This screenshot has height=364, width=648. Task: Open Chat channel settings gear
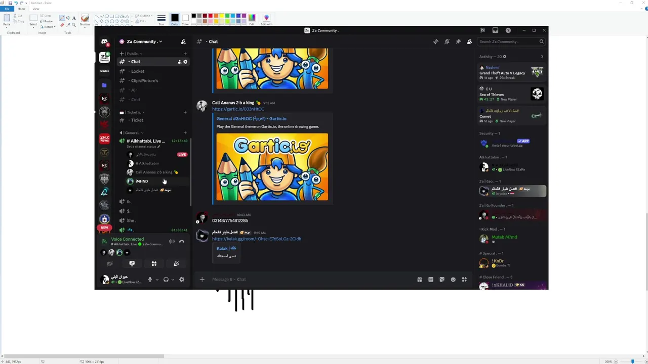(185, 62)
